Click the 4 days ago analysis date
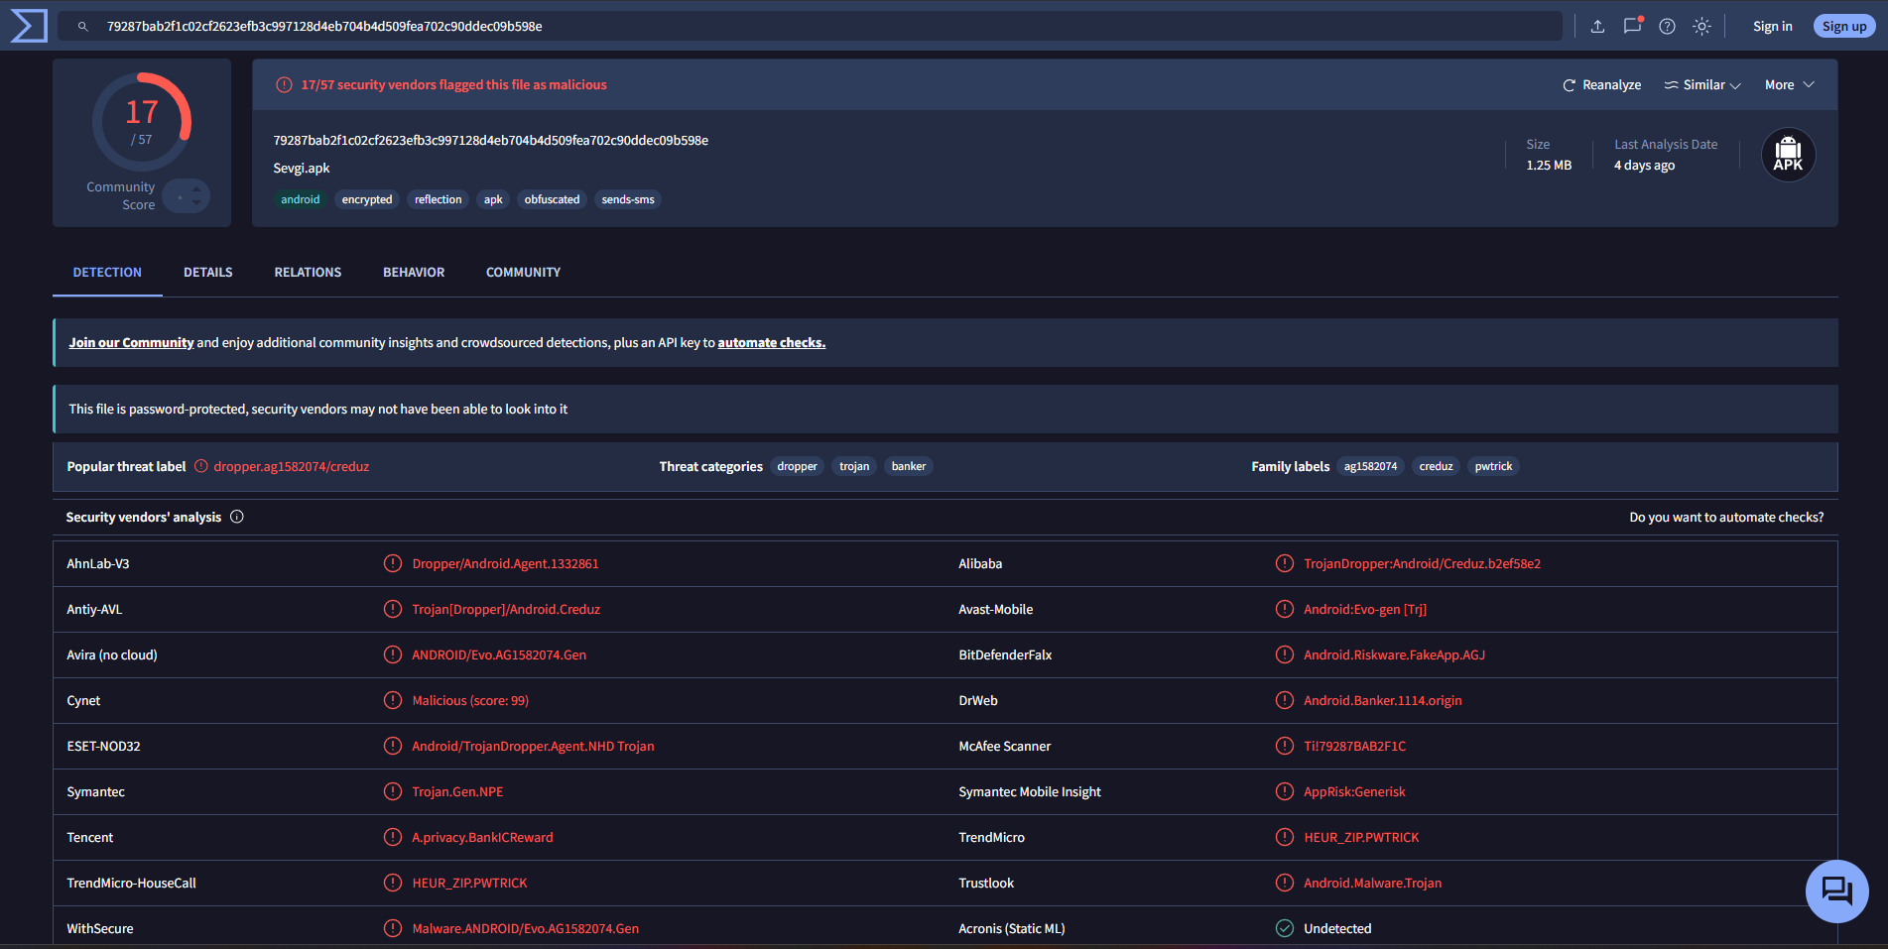 (1644, 166)
